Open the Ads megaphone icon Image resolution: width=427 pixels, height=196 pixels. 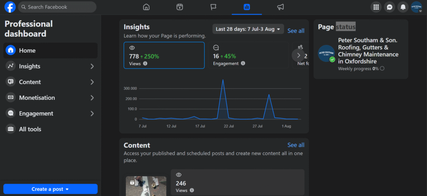pyautogui.click(x=280, y=7)
